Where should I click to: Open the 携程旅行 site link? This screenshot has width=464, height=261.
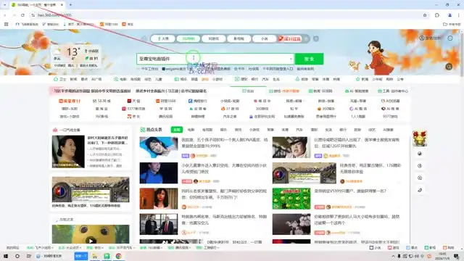(x=198, y=101)
